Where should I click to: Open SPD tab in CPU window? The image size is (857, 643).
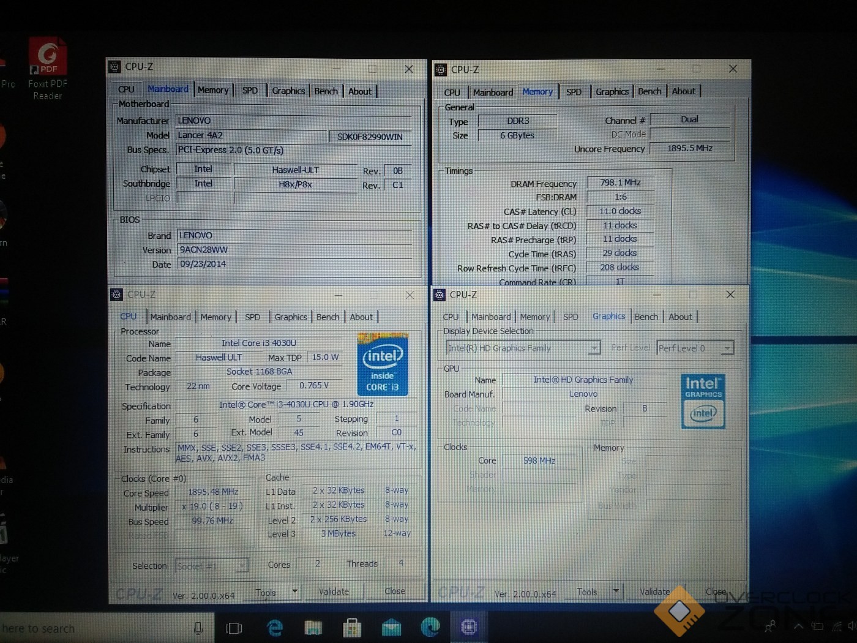(x=252, y=317)
